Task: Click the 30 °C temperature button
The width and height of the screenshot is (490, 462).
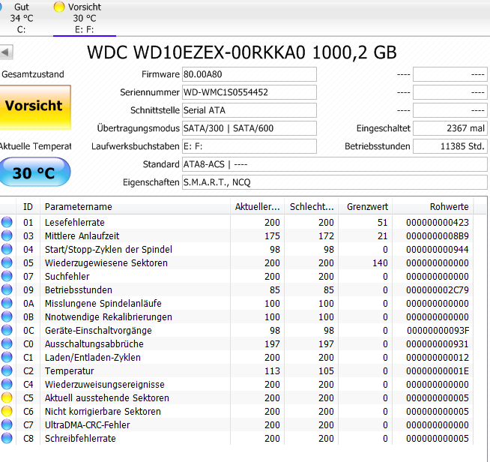Action: 34,172
